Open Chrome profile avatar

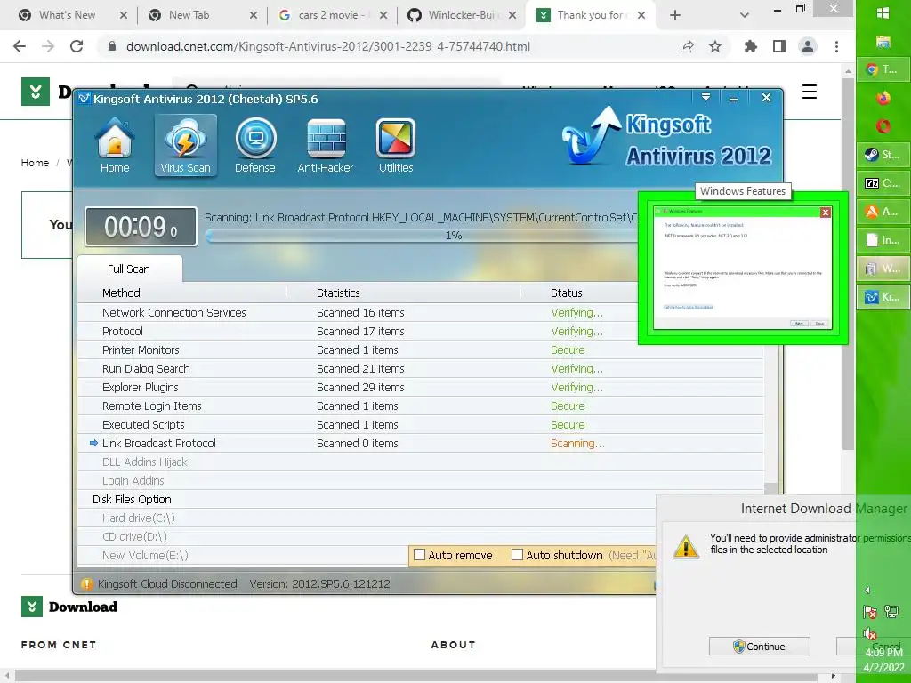[x=808, y=46]
